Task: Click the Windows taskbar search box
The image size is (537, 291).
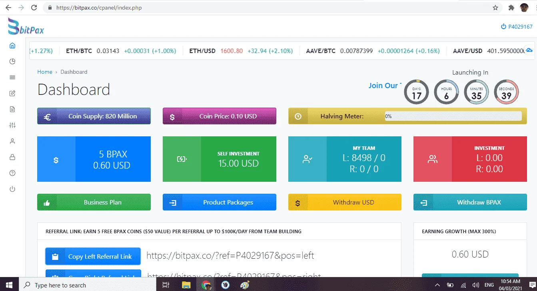Action: tap(87, 285)
